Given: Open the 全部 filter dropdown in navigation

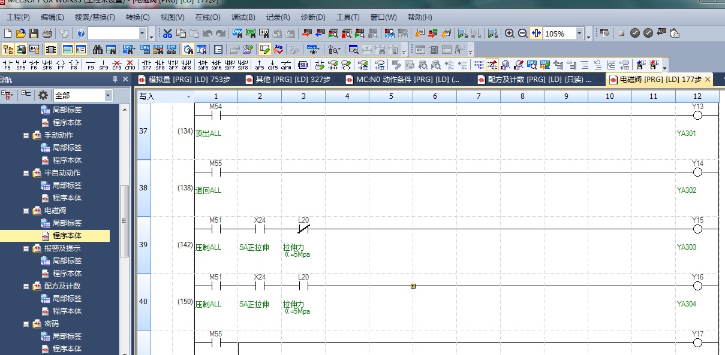Looking at the screenshot, I should pyautogui.click(x=108, y=95).
